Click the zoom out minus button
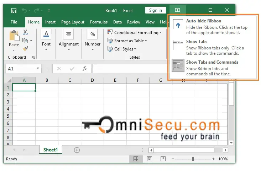 click(173, 159)
